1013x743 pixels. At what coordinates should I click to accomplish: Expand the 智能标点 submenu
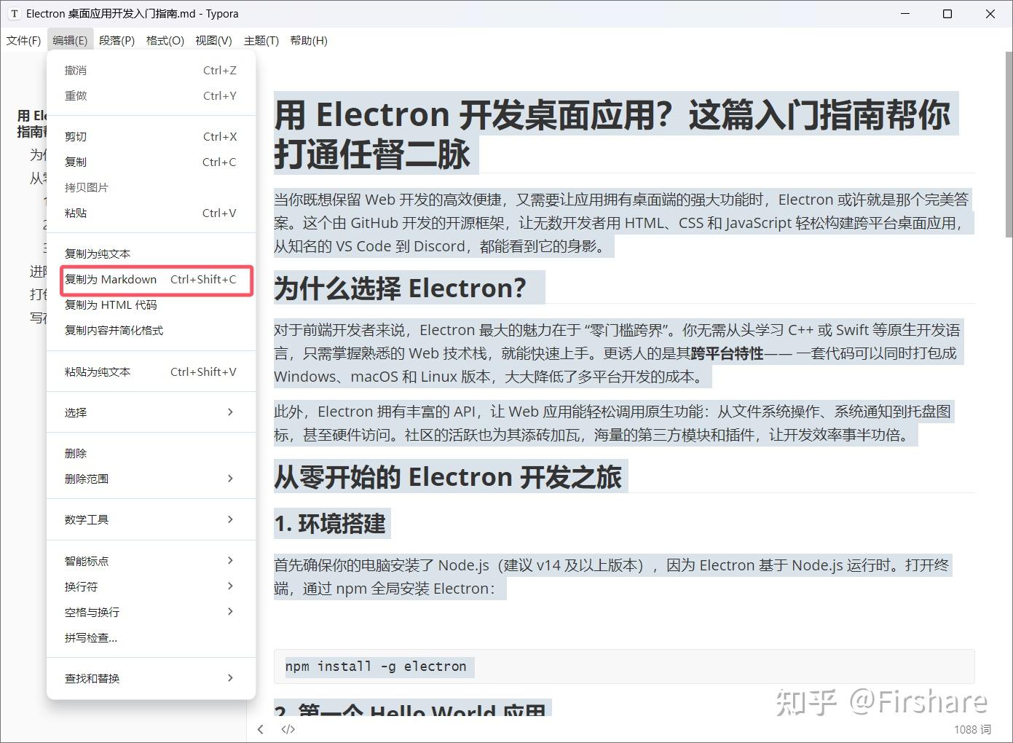(x=151, y=562)
